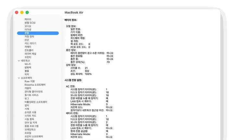The height and width of the screenshot is (140, 232).
Task: Select 설치 in the sidebar
Action: coord(27,105)
